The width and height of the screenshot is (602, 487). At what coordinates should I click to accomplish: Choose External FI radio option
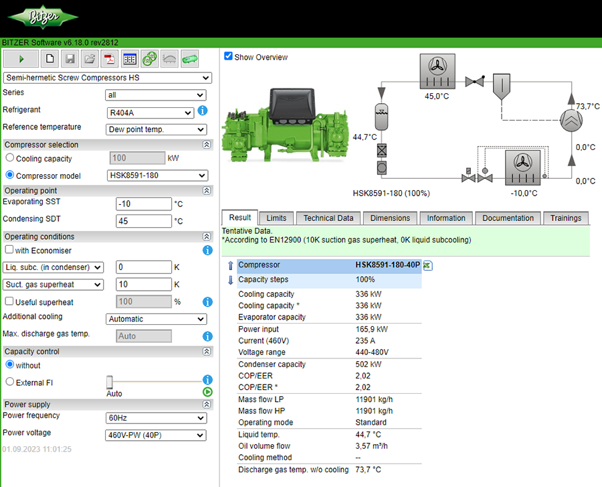(x=10, y=382)
